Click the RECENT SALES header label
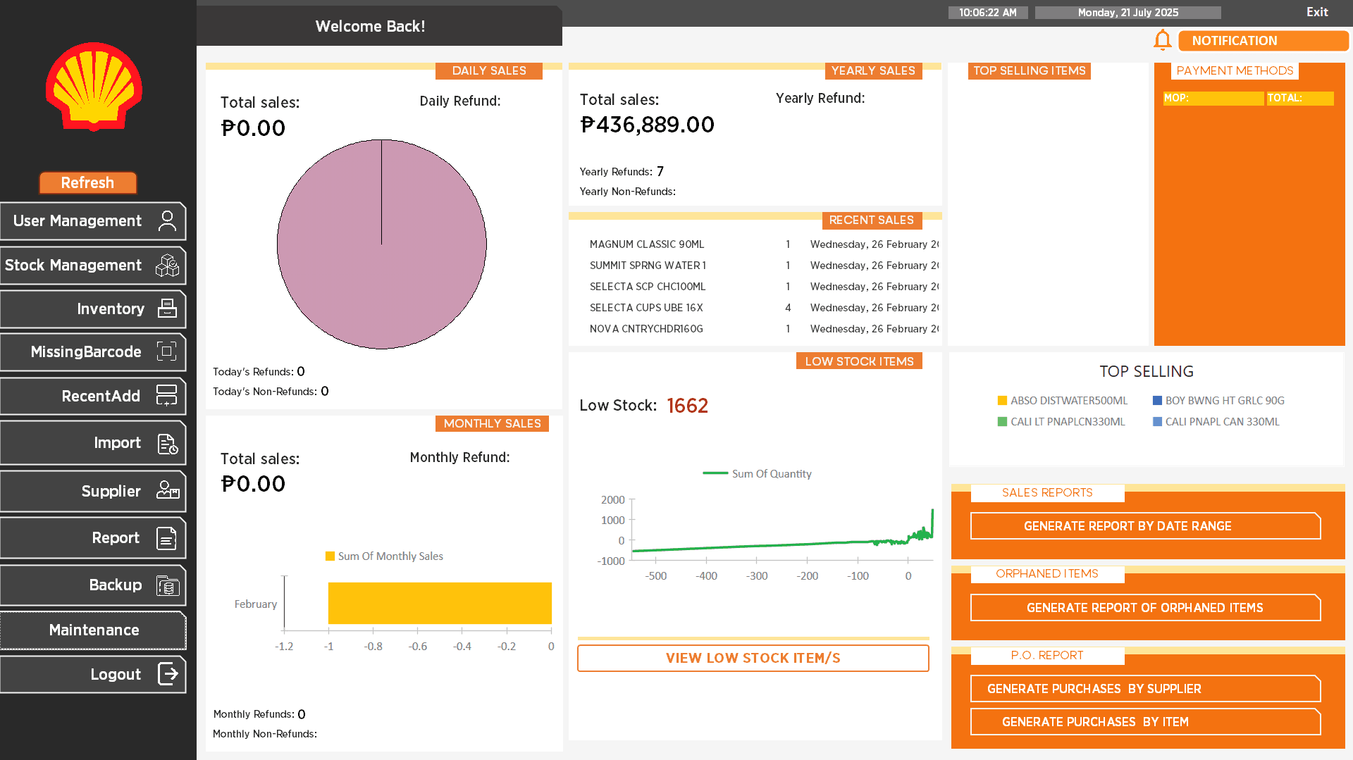The width and height of the screenshot is (1353, 760). (x=872, y=220)
